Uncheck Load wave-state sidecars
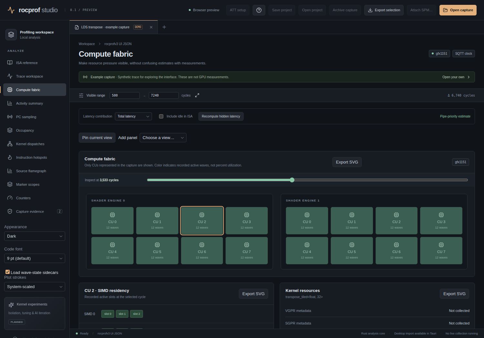Viewport: 484px width, 338px height. pyautogui.click(x=7, y=272)
